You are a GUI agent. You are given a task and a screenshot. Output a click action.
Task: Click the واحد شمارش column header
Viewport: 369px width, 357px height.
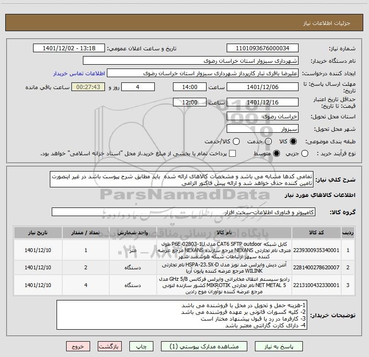tap(133, 232)
